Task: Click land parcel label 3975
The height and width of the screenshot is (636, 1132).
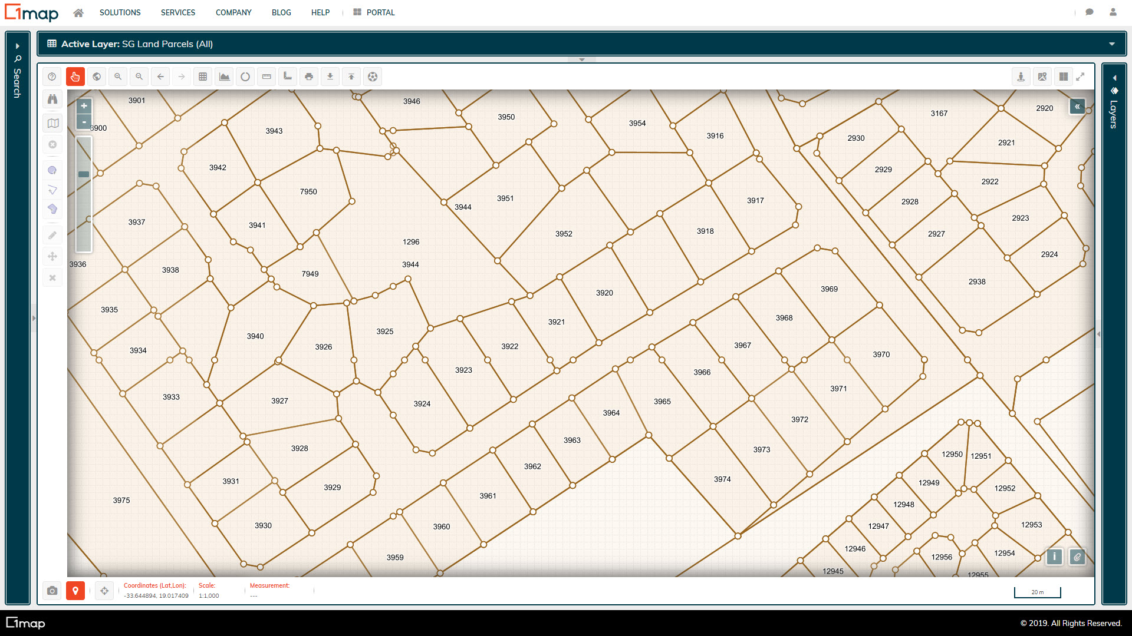Action: (121, 501)
